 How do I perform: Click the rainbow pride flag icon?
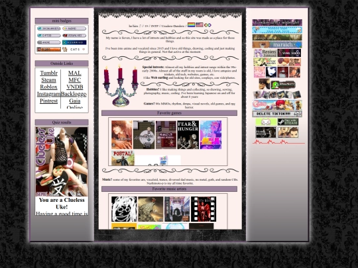tap(191, 25)
